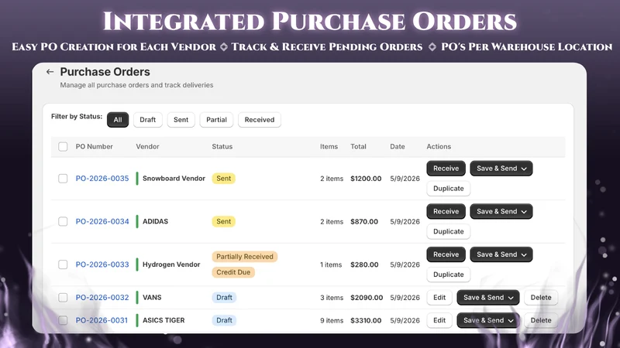The height and width of the screenshot is (348, 620).
Task: Click the $870.00 total amount
Action: click(x=364, y=222)
